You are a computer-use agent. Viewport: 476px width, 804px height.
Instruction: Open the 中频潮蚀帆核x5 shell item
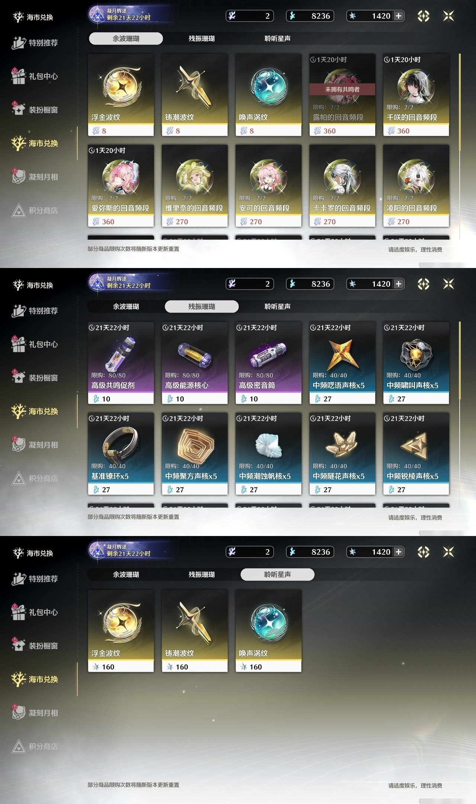[268, 445]
